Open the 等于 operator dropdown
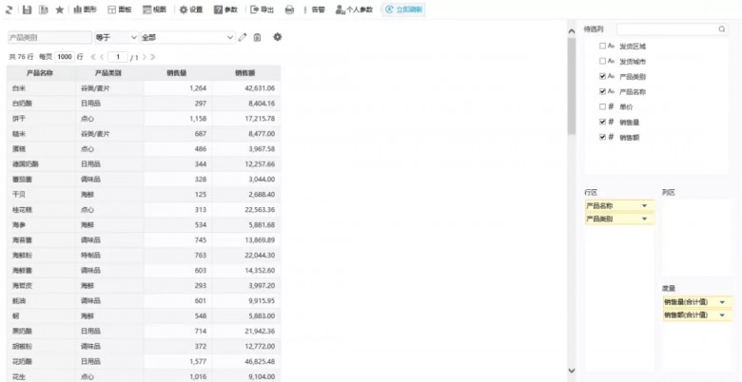The height and width of the screenshot is (382, 742). coord(115,37)
